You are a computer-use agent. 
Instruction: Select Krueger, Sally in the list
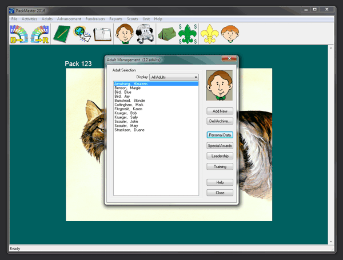(x=156, y=117)
